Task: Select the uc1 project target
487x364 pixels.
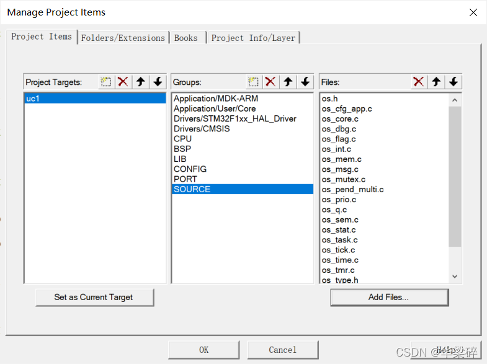Action: coord(95,99)
